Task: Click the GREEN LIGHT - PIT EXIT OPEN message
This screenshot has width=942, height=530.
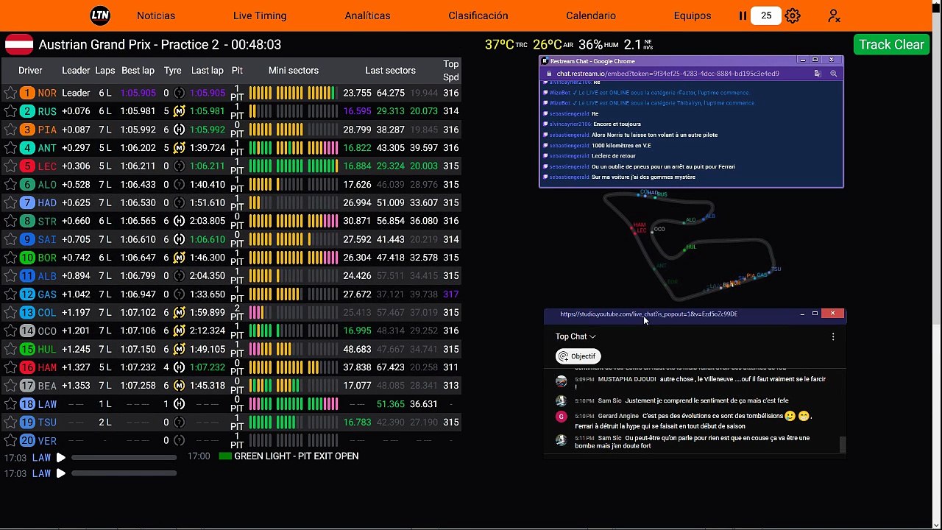Action: 297,456
